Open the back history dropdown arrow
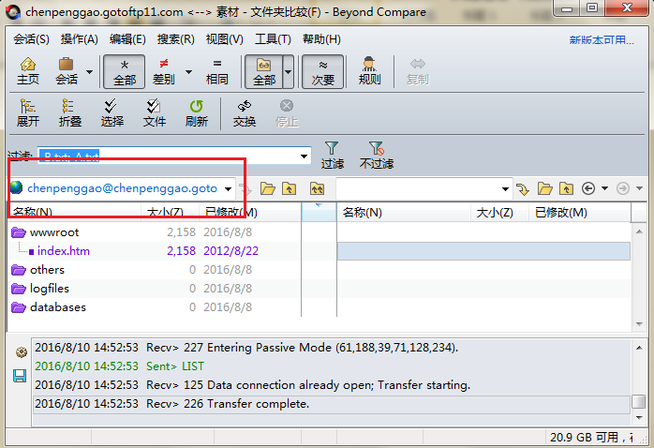654x448 pixels. (x=604, y=188)
